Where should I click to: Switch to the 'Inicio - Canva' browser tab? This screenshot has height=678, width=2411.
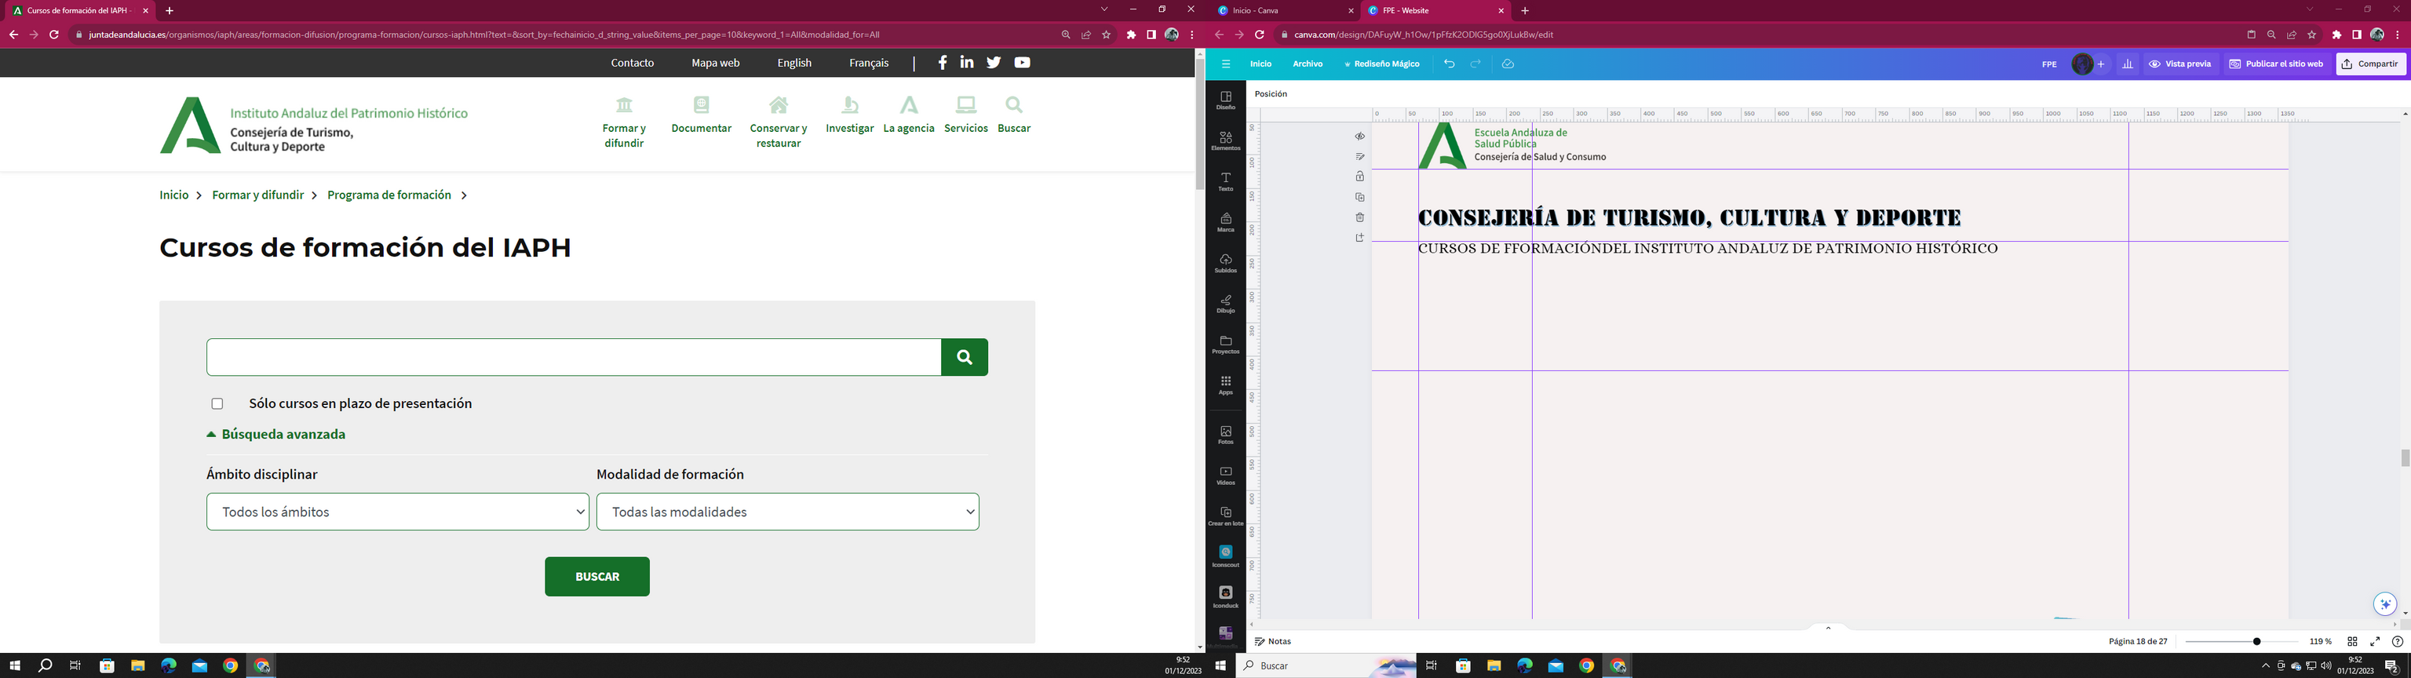click(1284, 10)
